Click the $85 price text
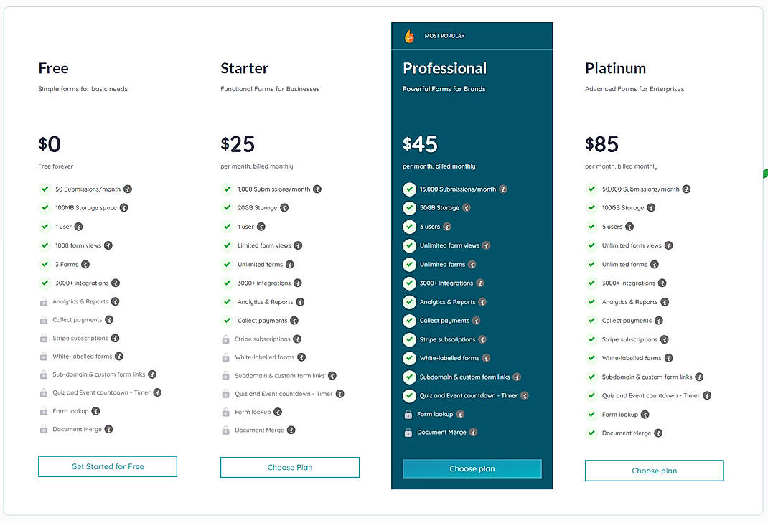Image resolution: width=768 pixels, height=523 pixels. (x=602, y=144)
